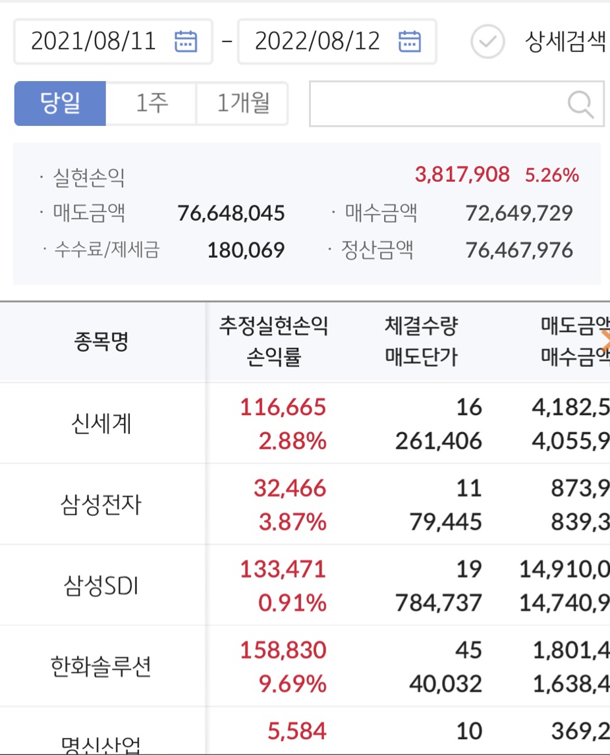Open the 삼성SDI stock row
This screenshot has height=755, width=610.
tap(101, 586)
